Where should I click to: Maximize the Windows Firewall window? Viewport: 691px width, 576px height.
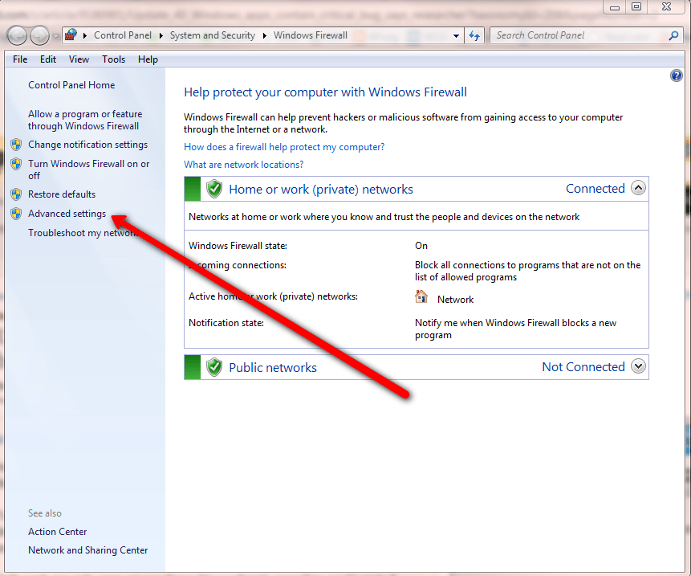636,6
